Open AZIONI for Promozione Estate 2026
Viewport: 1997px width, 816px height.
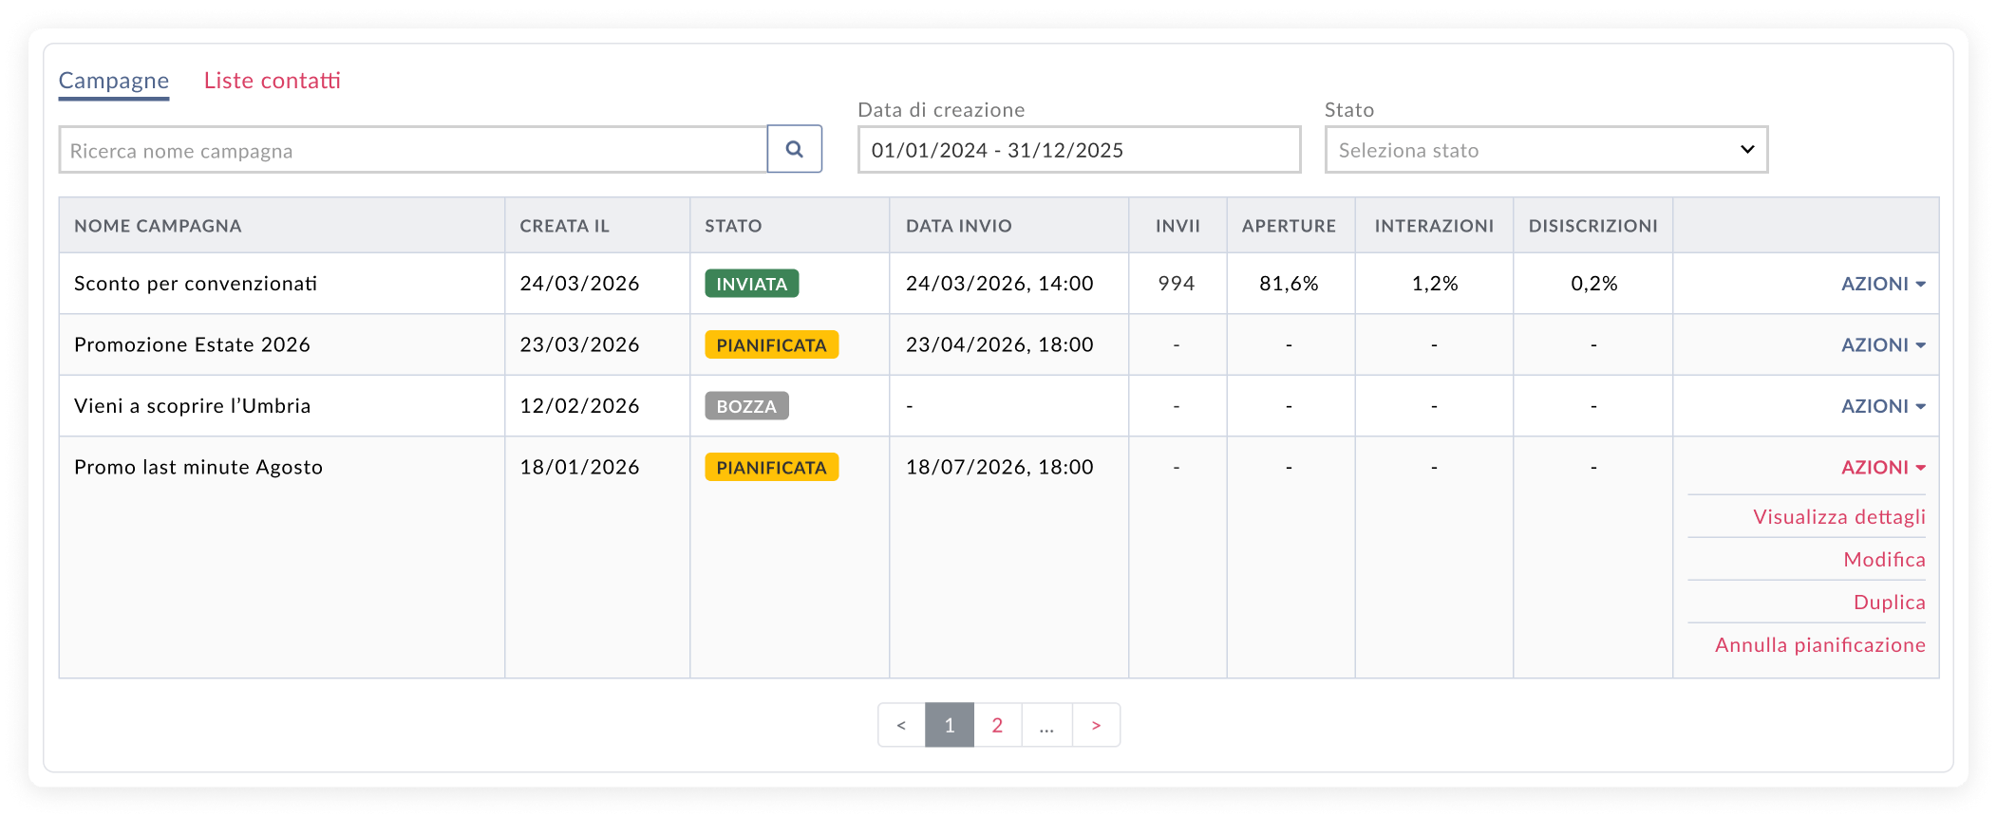pyautogui.click(x=1883, y=345)
